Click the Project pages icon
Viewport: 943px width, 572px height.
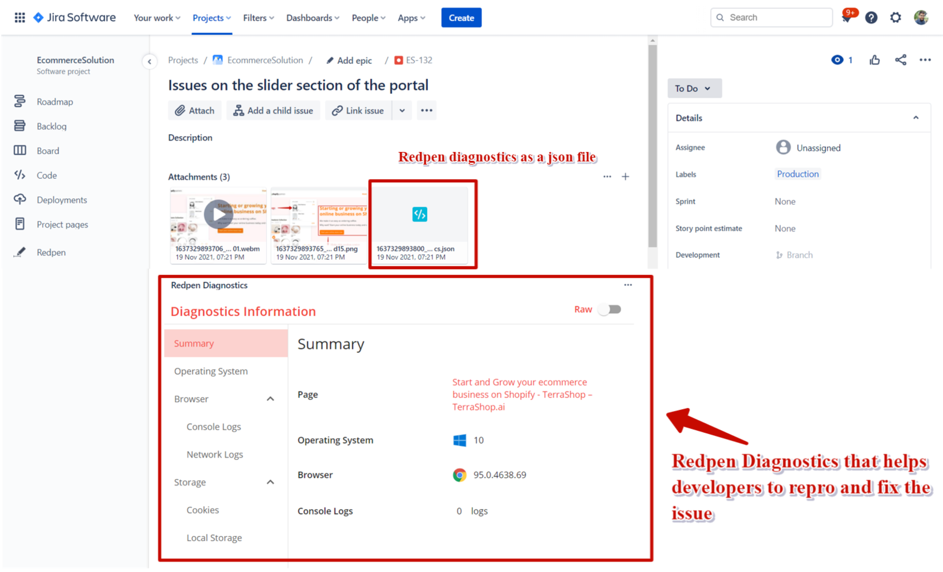pos(20,224)
